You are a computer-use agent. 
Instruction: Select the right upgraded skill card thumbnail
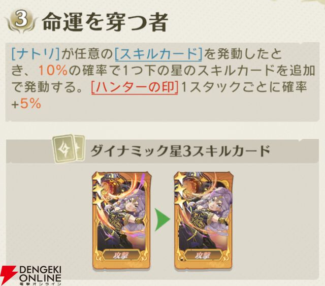point(203,221)
